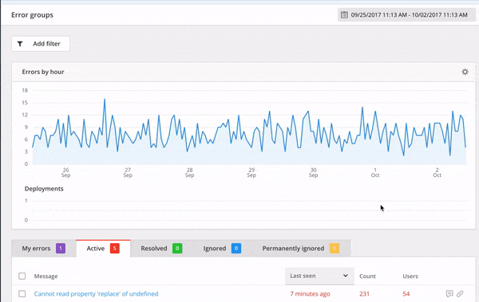Screen dimensions: 479x302
Task: Open the Last seen sort dropdown
Action: 319,276
